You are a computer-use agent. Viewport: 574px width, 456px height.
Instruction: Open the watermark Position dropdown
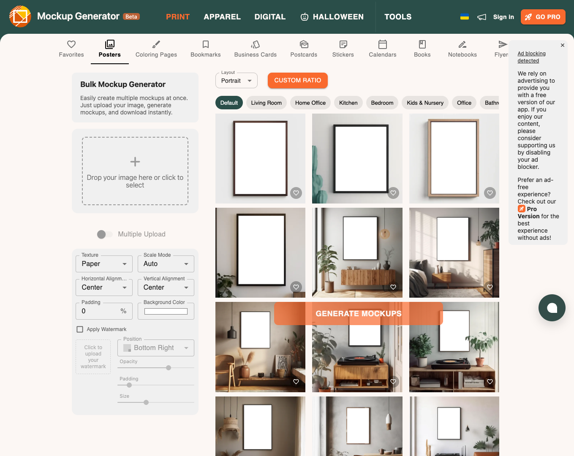click(x=155, y=347)
